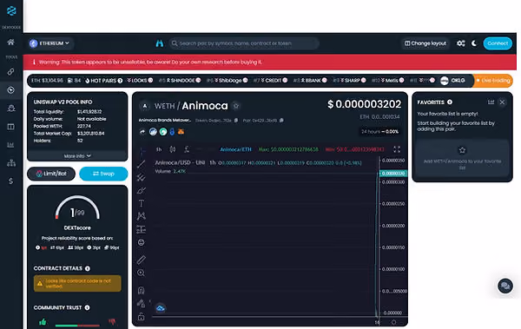
Task: Open the hierarchy tree sidebar icon
Action: 11,163
